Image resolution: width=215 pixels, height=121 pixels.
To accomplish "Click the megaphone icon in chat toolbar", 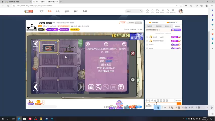I will pos(152,101).
